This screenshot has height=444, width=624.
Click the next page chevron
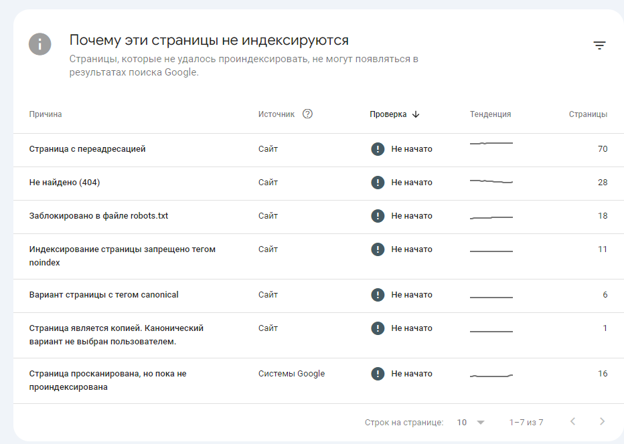[602, 422]
